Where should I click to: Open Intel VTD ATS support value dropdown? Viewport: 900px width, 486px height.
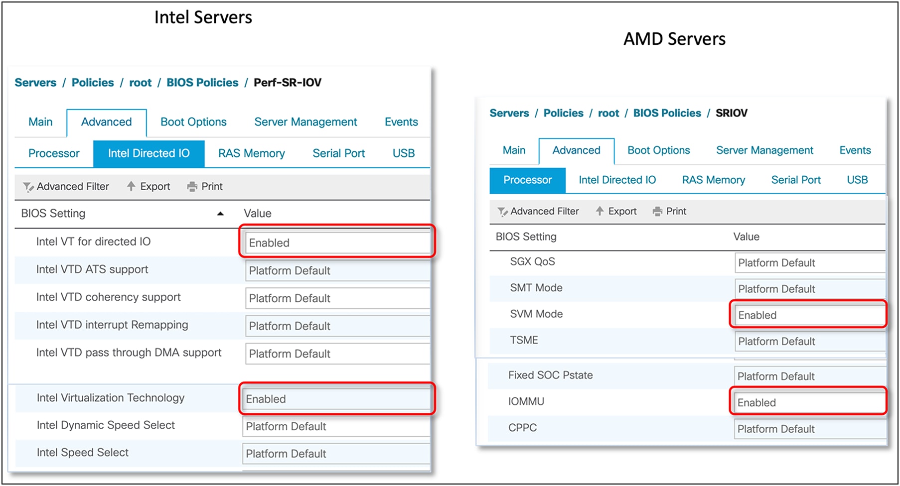pyautogui.click(x=337, y=270)
